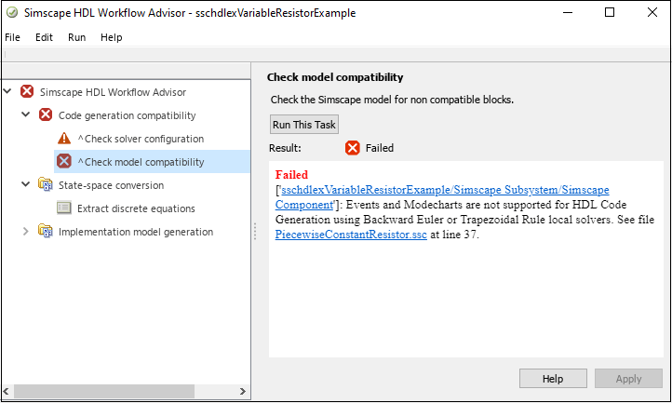The height and width of the screenshot is (403, 672).
Task: Click the warning triangle icon for Check solver configuration
Action: (x=64, y=139)
